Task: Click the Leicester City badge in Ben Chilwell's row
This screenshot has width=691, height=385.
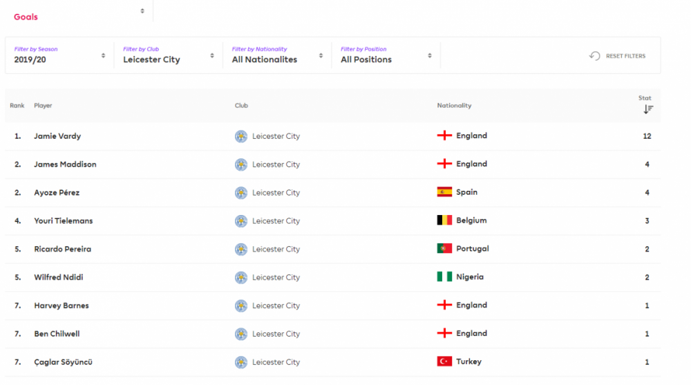Action: [x=241, y=334]
